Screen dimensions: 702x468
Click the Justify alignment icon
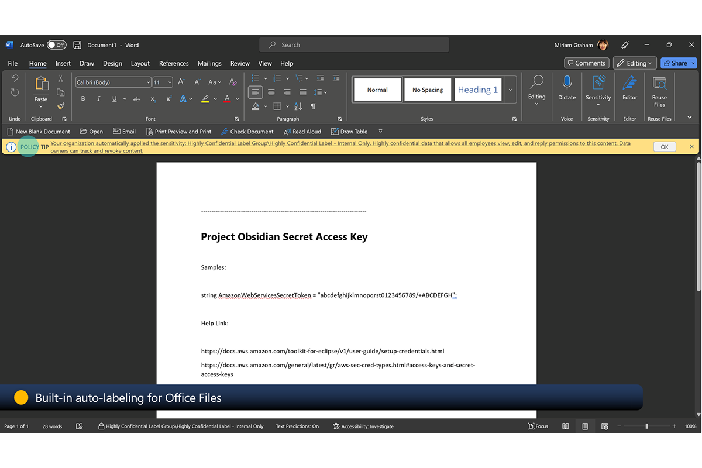pyautogui.click(x=303, y=92)
